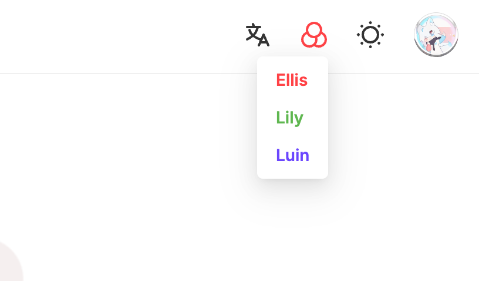Screen dimensions: 479x281
Task: Open the user avatar profile menu
Action: point(436,35)
